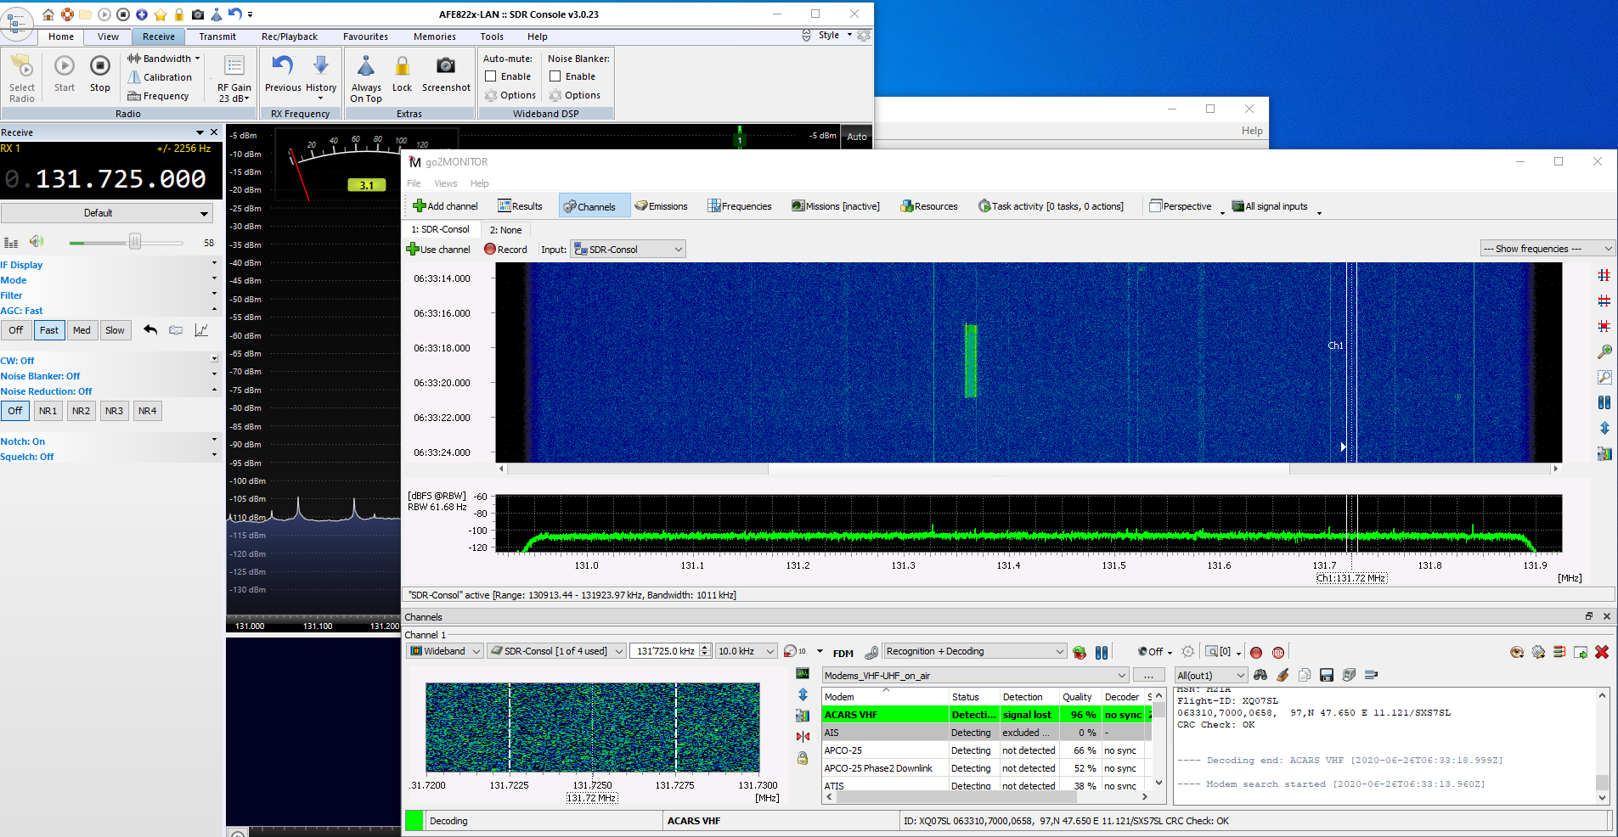Click the red X delete channel icon

pyautogui.click(x=1602, y=652)
